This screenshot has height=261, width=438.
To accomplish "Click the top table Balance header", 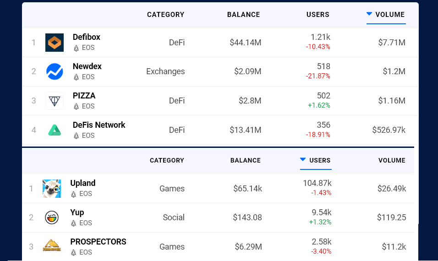I will [243, 15].
